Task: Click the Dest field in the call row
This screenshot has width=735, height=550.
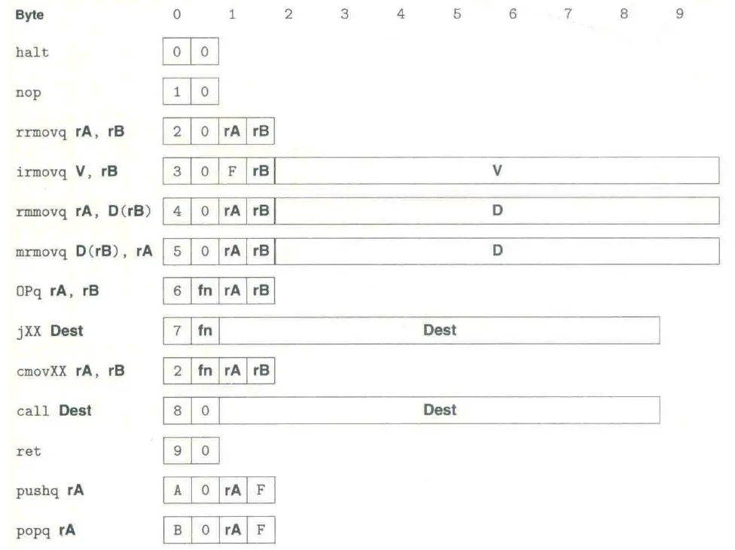Action: coord(440,411)
